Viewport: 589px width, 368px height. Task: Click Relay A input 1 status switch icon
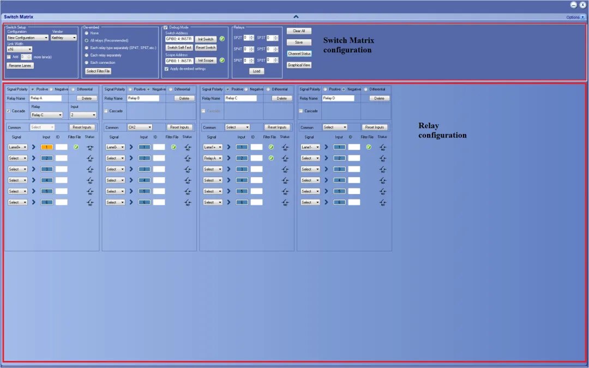91,147
